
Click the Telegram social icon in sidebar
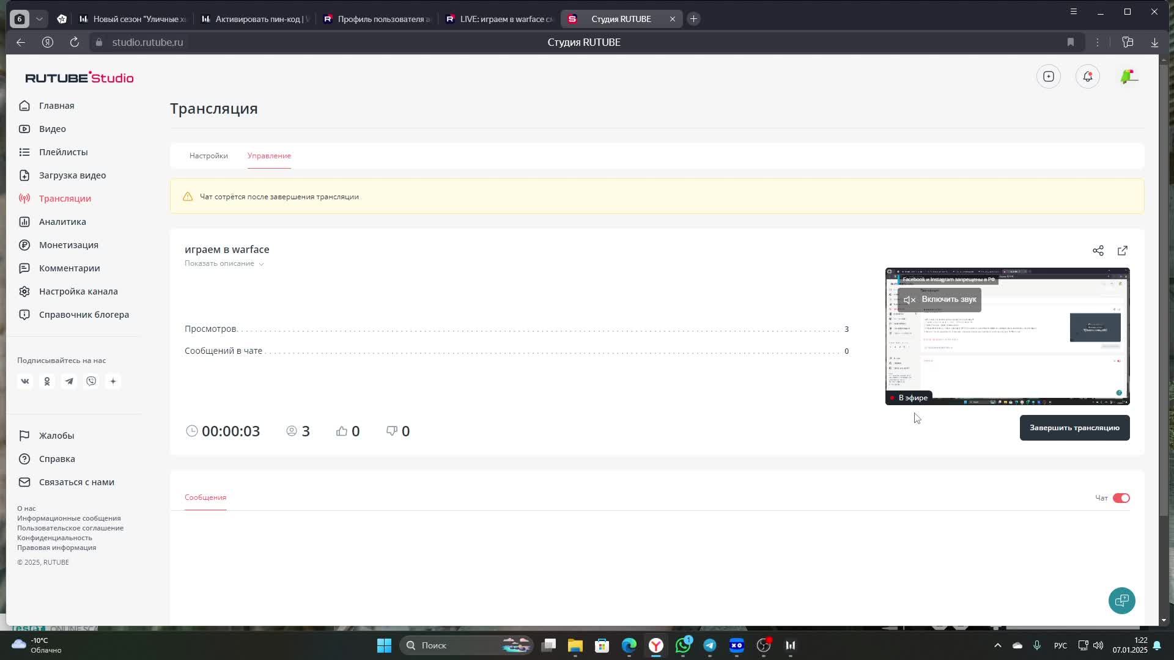(x=69, y=381)
